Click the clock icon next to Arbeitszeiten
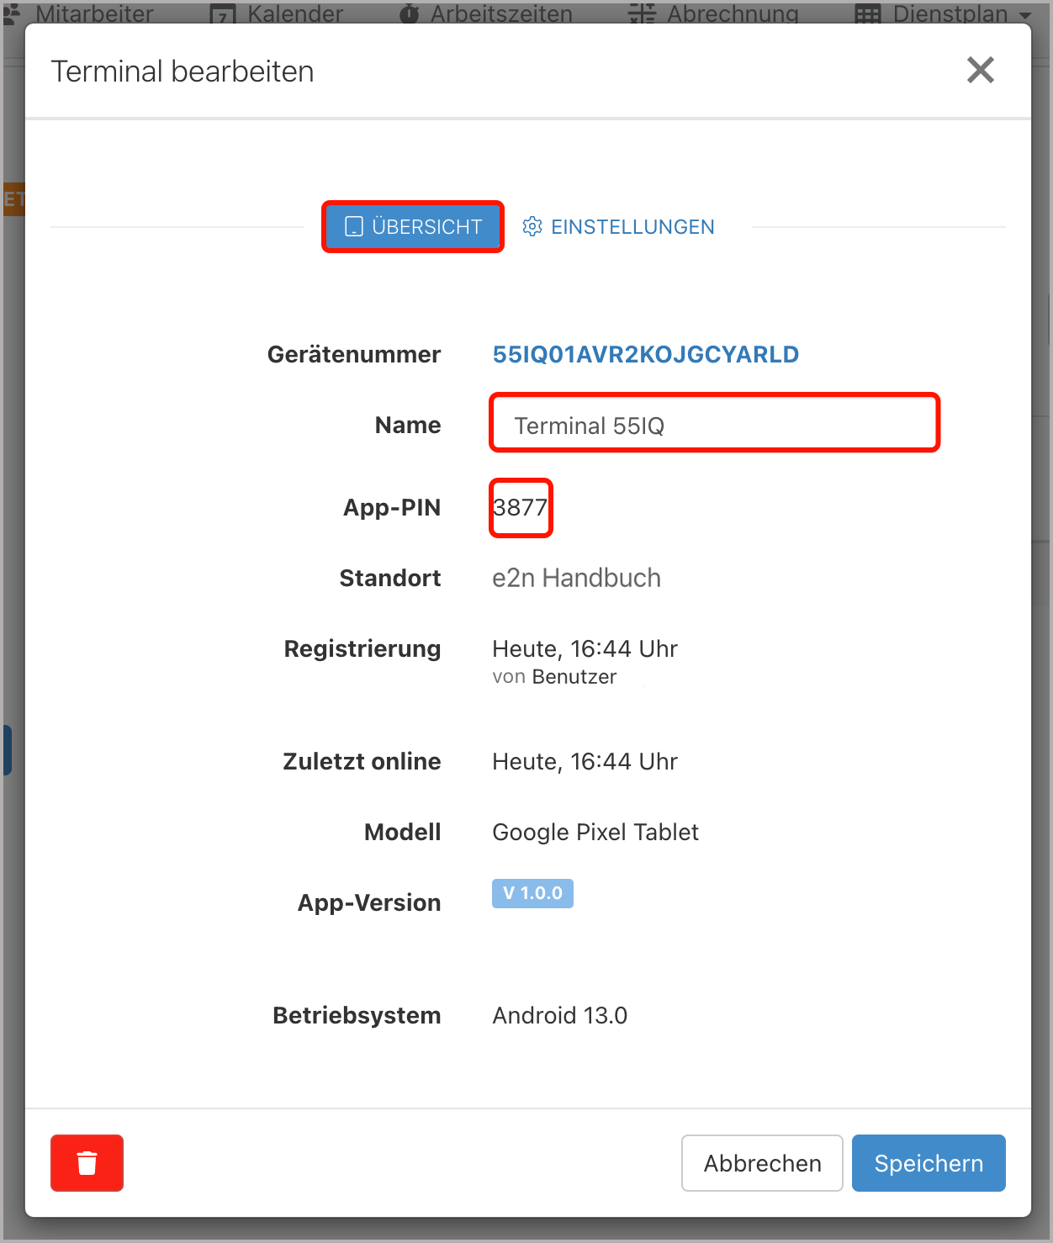This screenshot has height=1243, width=1053. coord(409,13)
